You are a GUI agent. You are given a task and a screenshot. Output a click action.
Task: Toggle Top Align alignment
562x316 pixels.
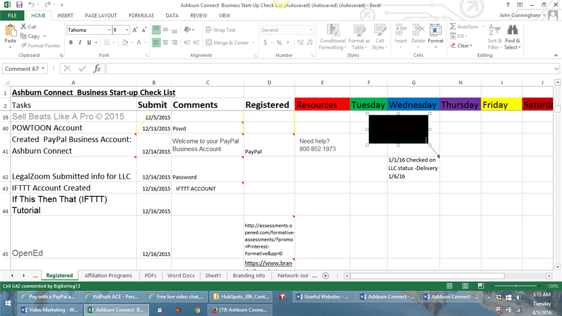tap(156, 30)
